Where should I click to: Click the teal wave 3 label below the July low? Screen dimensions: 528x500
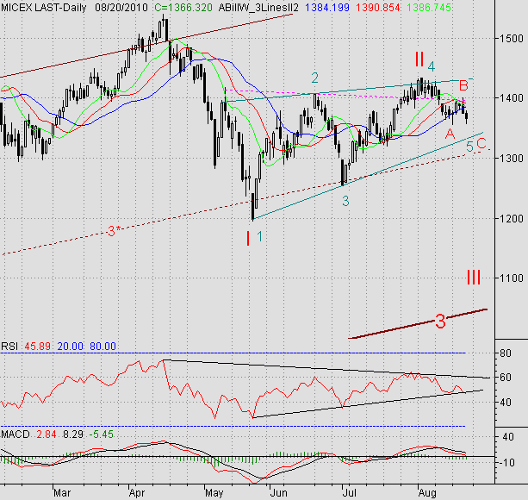[345, 201]
